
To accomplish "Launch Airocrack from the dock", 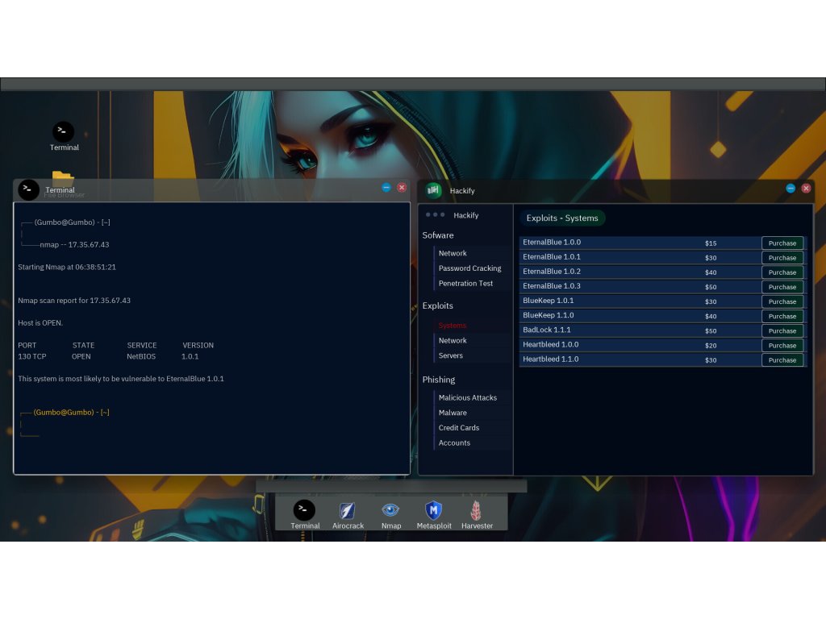I will pyautogui.click(x=347, y=510).
